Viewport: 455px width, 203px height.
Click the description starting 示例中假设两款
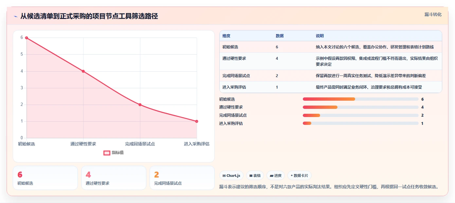377,61
